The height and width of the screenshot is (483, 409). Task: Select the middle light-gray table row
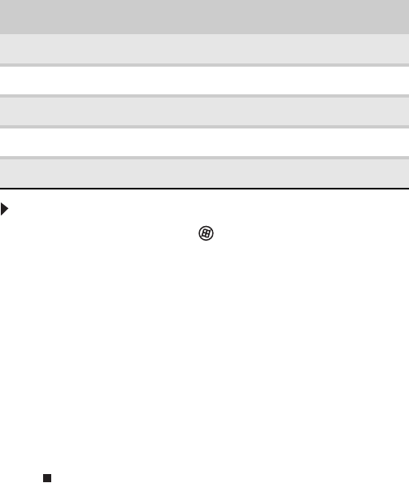point(205,111)
